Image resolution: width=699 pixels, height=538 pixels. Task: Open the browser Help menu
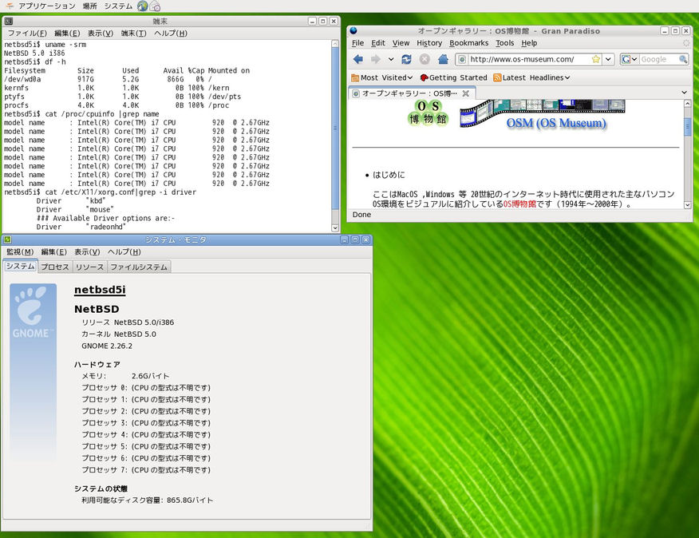pos(529,43)
